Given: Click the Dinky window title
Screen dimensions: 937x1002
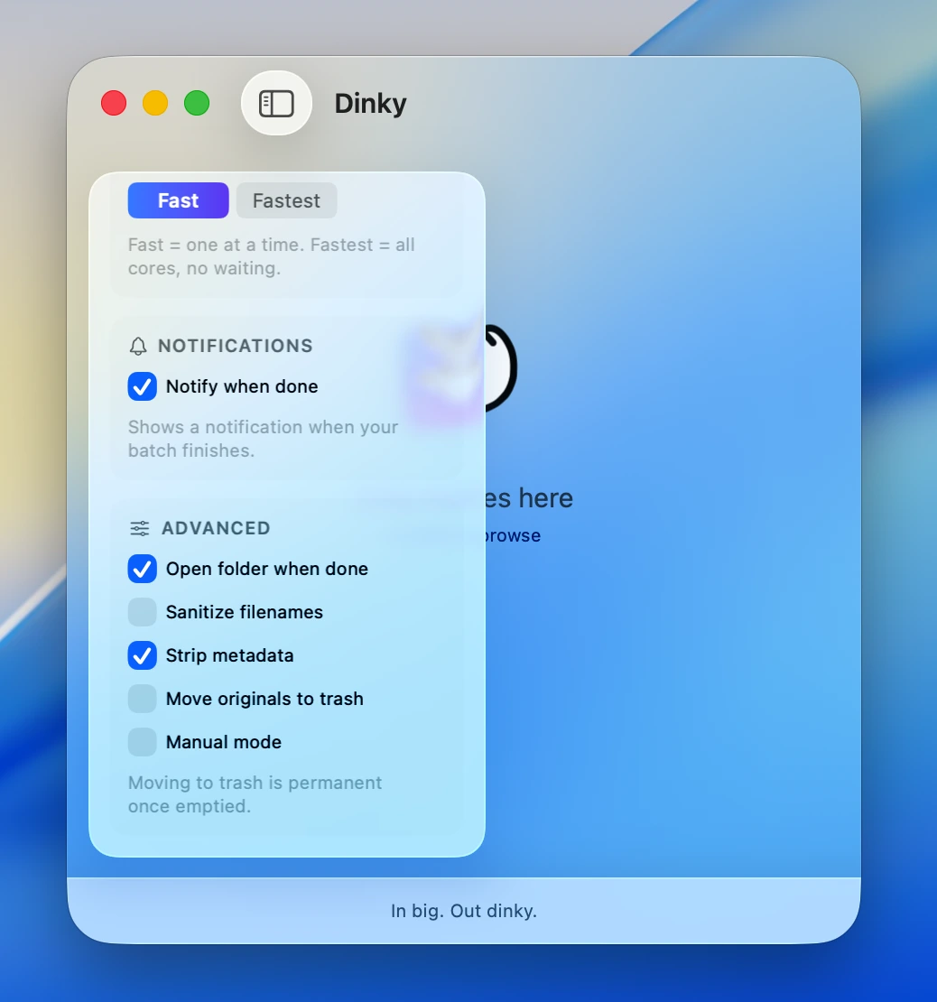Looking at the screenshot, I should pyautogui.click(x=370, y=103).
